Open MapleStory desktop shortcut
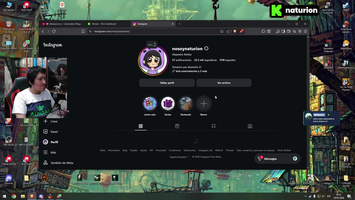Viewport: 355px width, 200px height. coord(346,45)
